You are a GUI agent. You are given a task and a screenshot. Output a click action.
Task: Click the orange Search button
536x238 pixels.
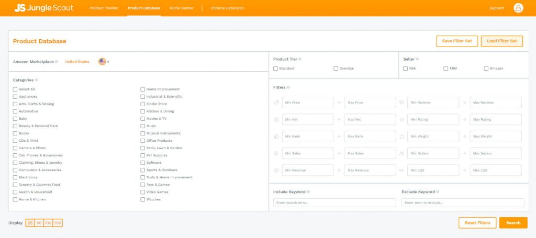(x=513, y=223)
